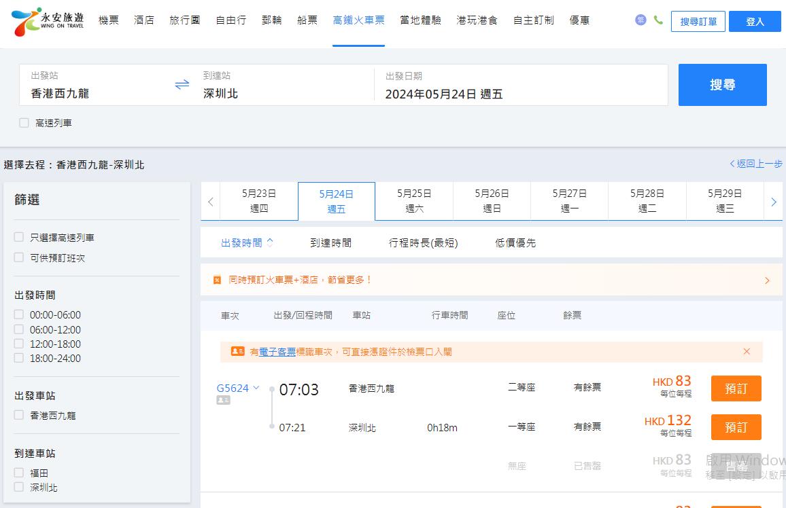Open the train plus hotel promo arrow
This screenshot has height=508, width=786.
tap(767, 280)
